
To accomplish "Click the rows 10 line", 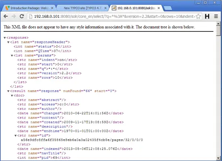I will (x=45, y=77).
